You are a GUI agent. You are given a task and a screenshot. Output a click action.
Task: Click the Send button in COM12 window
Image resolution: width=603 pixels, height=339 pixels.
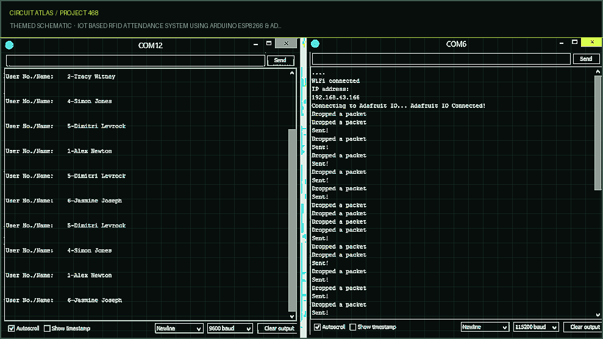280,60
